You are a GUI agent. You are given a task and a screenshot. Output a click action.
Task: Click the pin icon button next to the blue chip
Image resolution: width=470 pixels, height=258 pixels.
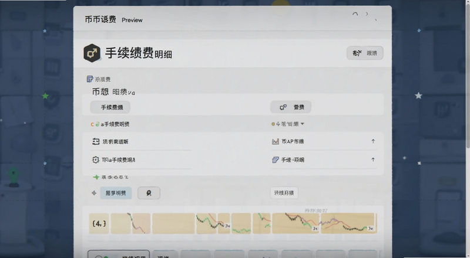click(x=149, y=193)
